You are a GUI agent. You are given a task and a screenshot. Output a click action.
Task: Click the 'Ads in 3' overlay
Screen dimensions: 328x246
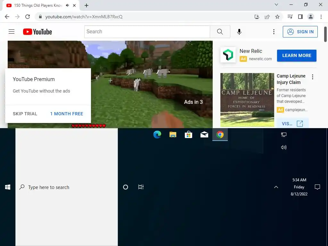[193, 102]
